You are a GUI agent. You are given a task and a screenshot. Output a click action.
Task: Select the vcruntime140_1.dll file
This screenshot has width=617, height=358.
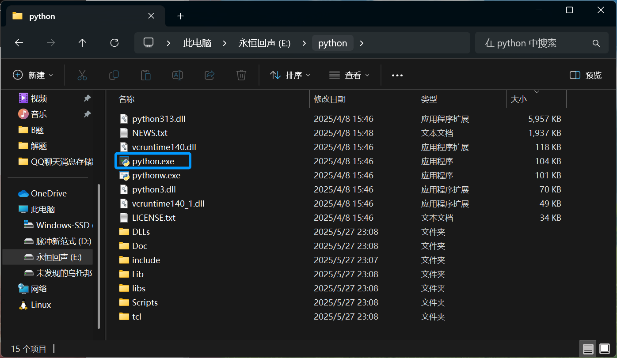(168, 204)
